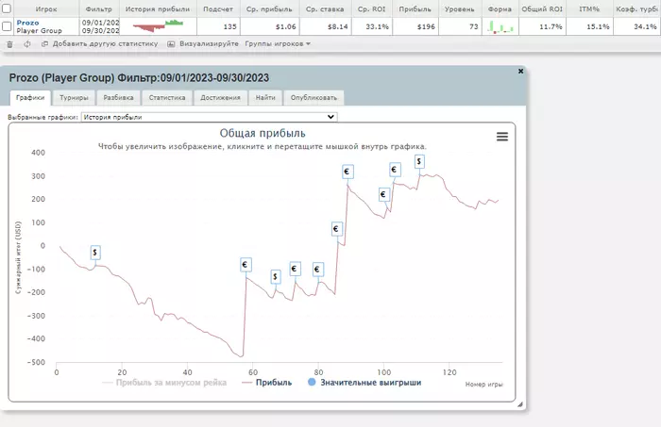Toggle Прибыль legend series
Viewport: 661px width, 427px height.
pos(267,383)
